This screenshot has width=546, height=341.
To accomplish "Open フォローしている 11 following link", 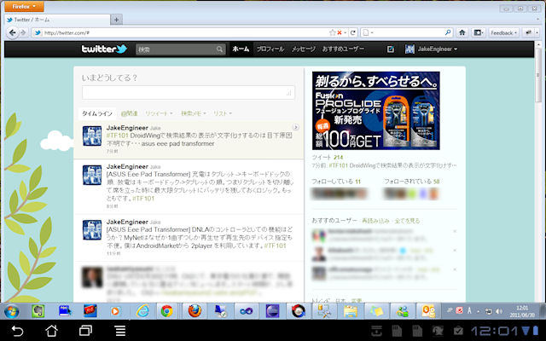I will pyautogui.click(x=336, y=182).
